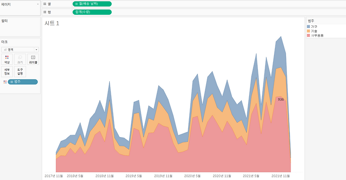
Task: Click the 필터 shelf header
Action: (5, 21)
